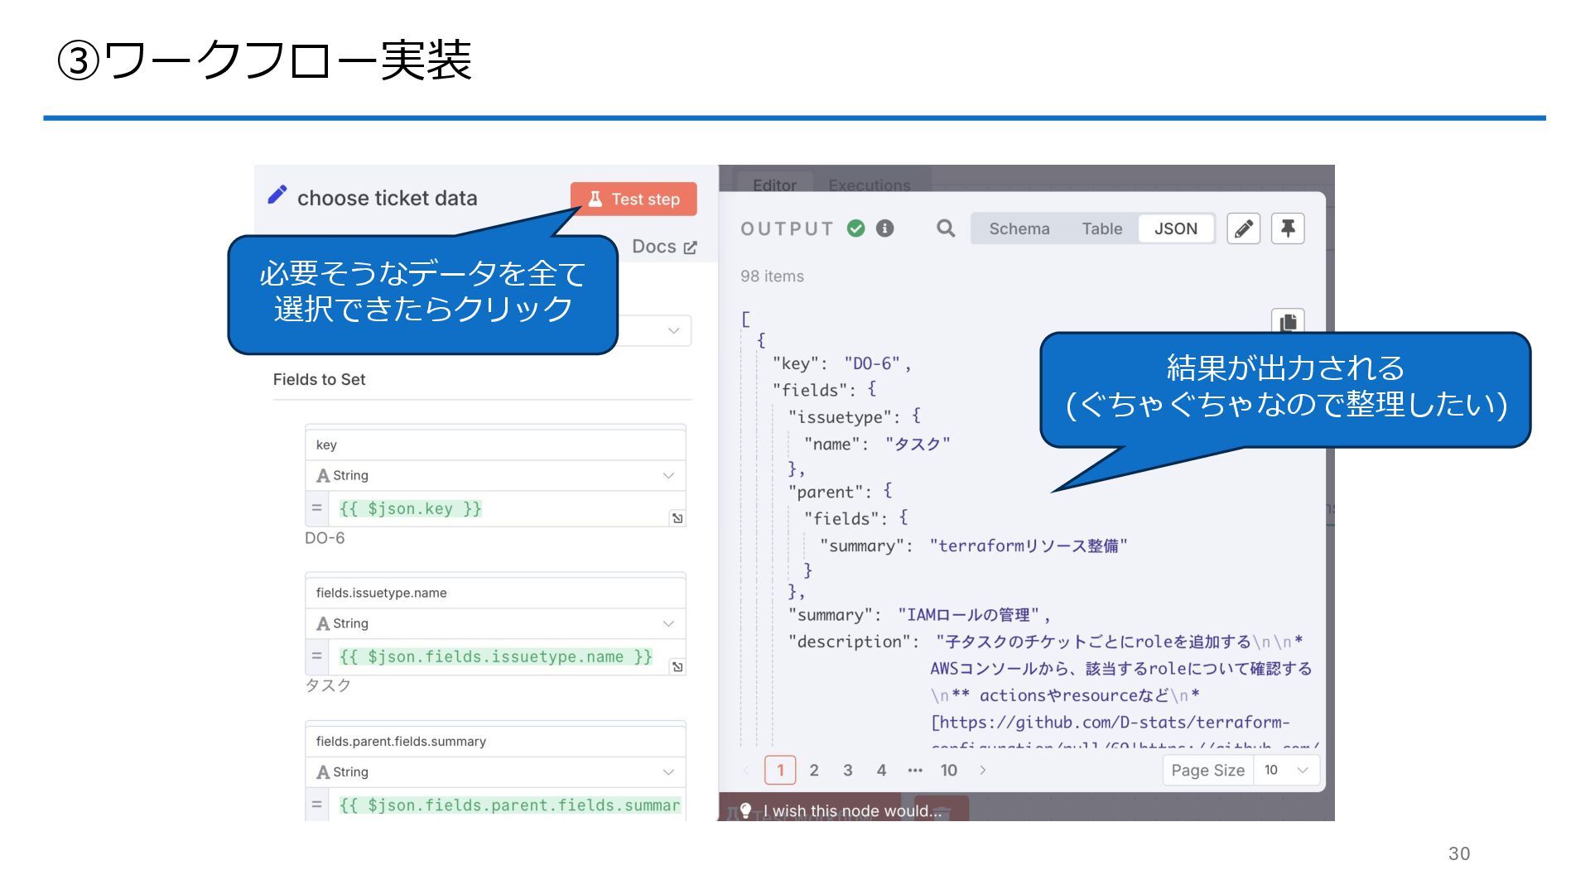Image resolution: width=1590 pixels, height=894 pixels.
Task: Expand the expression editor for $json.key
Action: coord(677,518)
